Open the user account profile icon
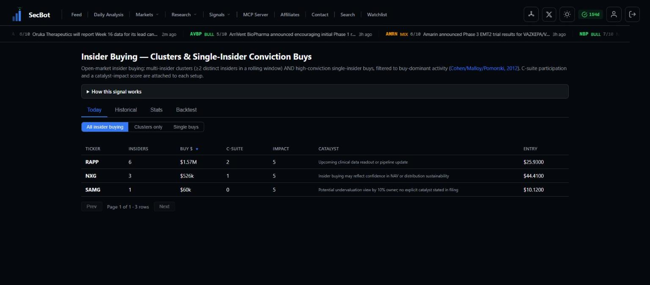 pyautogui.click(x=614, y=14)
